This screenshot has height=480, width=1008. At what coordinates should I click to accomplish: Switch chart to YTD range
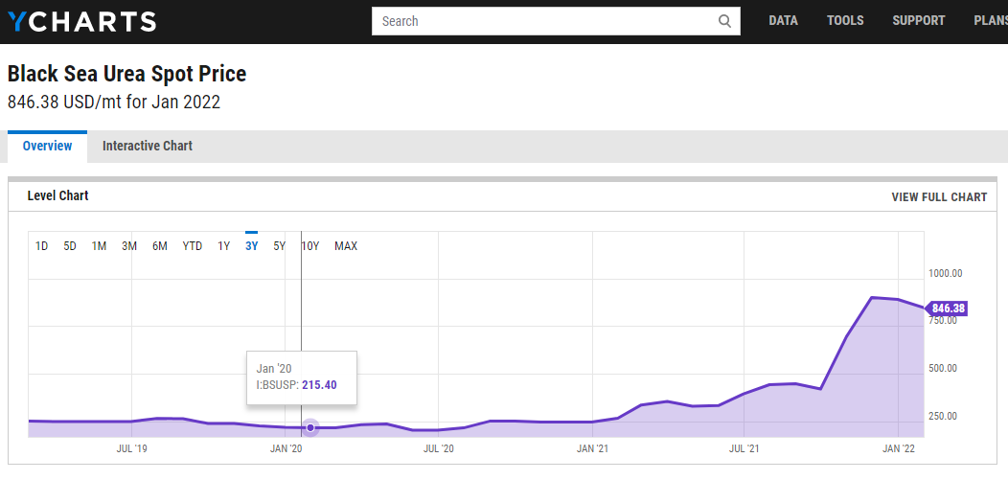193,246
